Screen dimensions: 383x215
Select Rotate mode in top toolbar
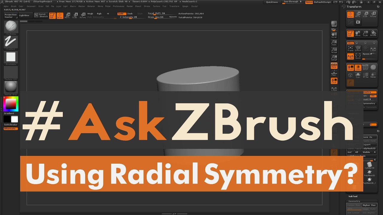coord(83,16)
